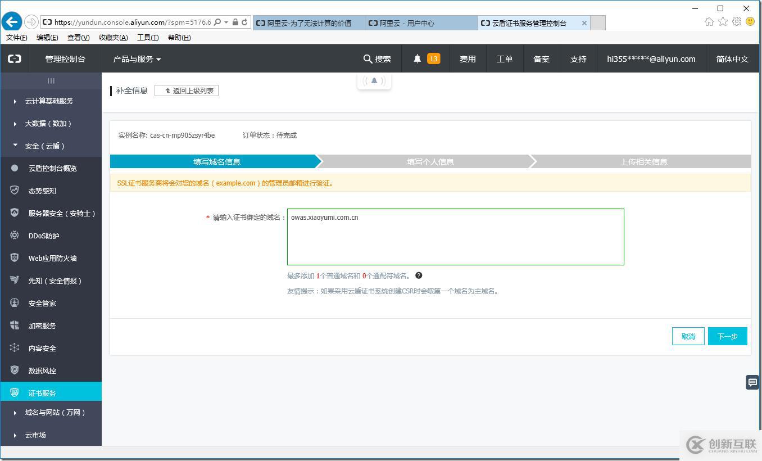
Task: Open the 编辑(E) menu
Action: 47,38
